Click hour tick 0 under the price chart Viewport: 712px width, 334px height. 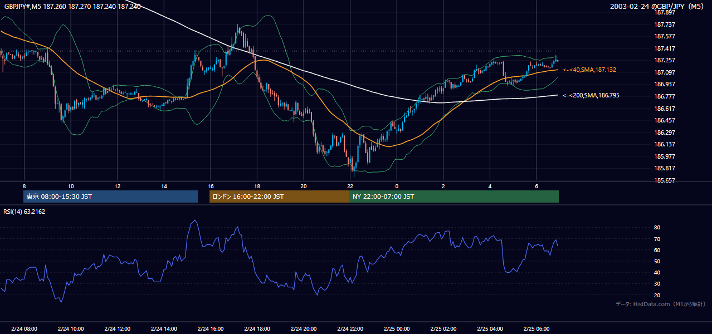click(397, 186)
